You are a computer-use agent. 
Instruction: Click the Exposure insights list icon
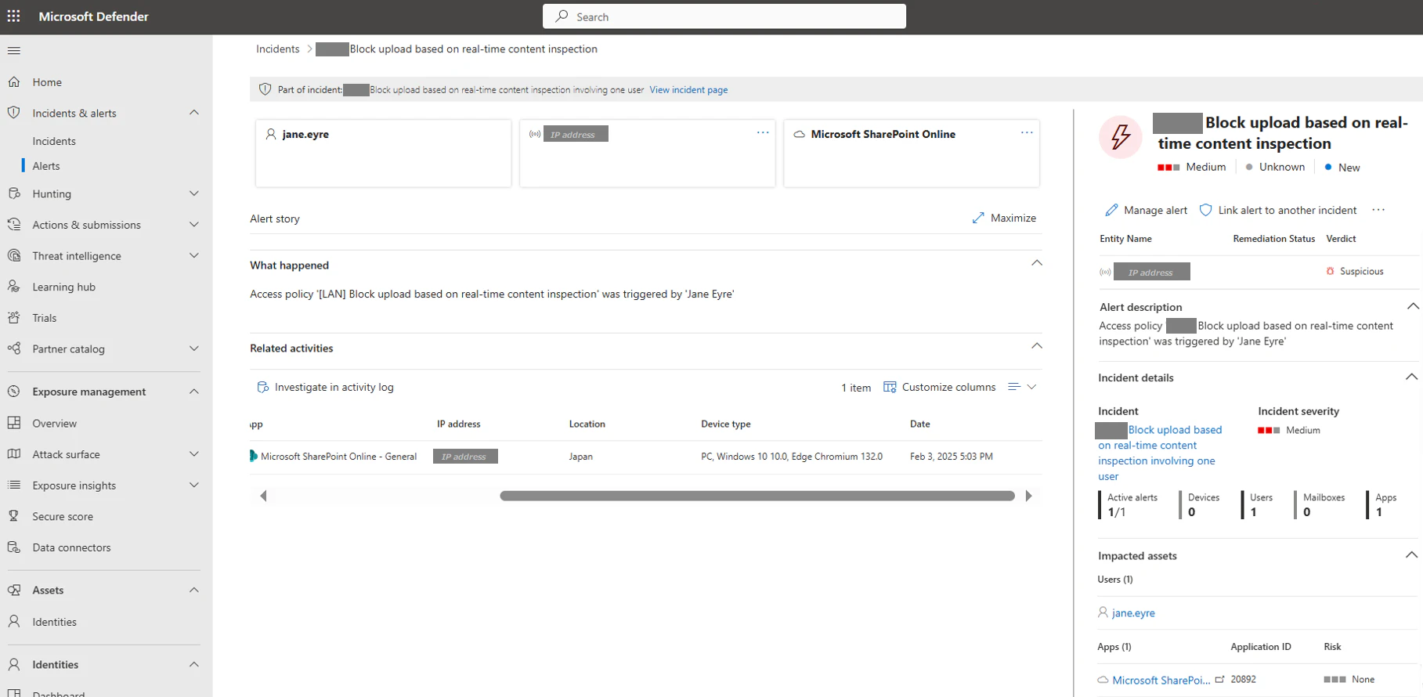point(13,486)
